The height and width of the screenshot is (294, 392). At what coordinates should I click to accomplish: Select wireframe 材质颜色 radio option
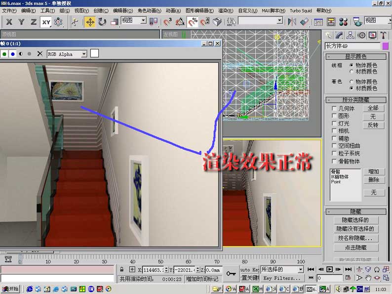[351, 72]
